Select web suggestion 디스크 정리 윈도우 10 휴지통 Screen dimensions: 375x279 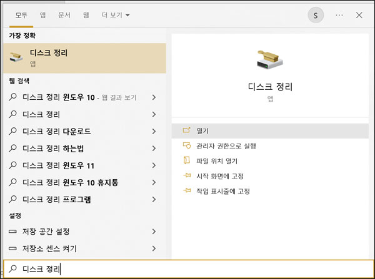point(84,182)
